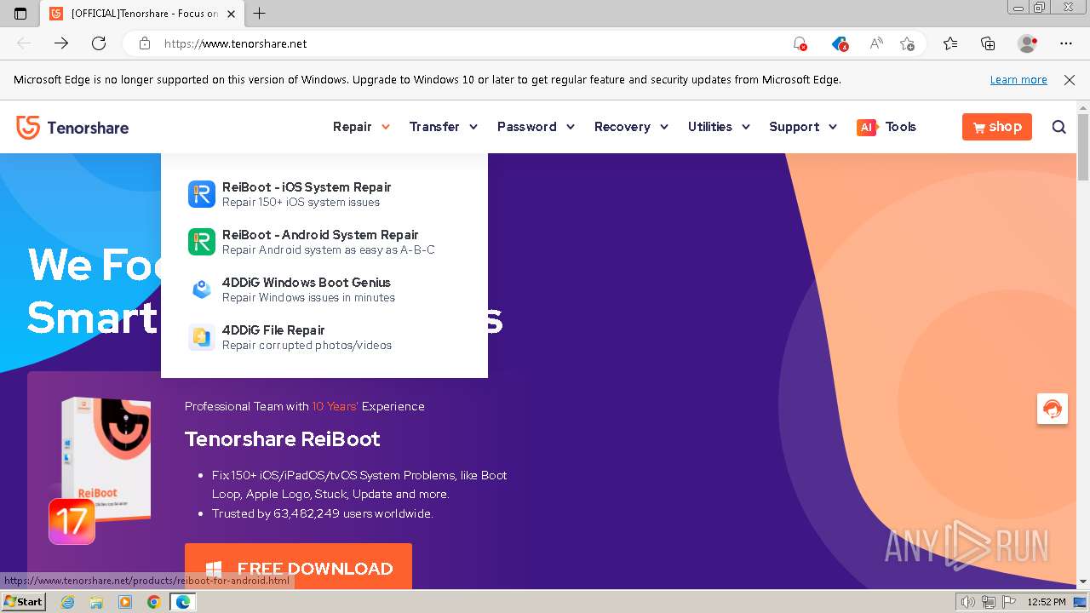
Task: Click the ReiBoot iOS System Repair icon
Action: (x=202, y=194)
